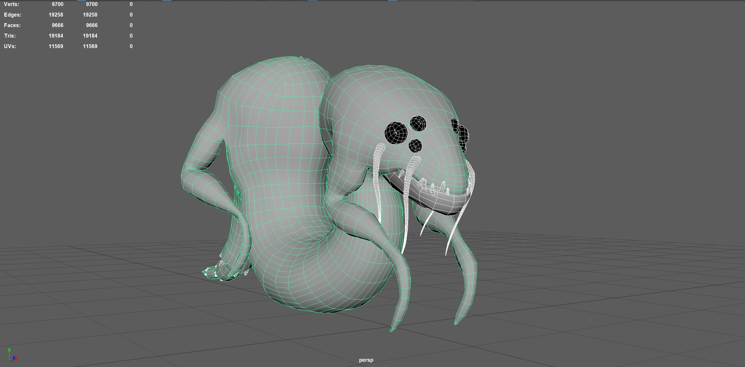Click the Verts: label in poly count HUD
The image size is (745, 367).
click(12, 4)
